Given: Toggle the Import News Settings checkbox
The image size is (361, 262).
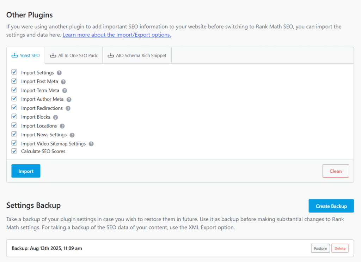Looking at the screenshot, I should tap(14, 134).
